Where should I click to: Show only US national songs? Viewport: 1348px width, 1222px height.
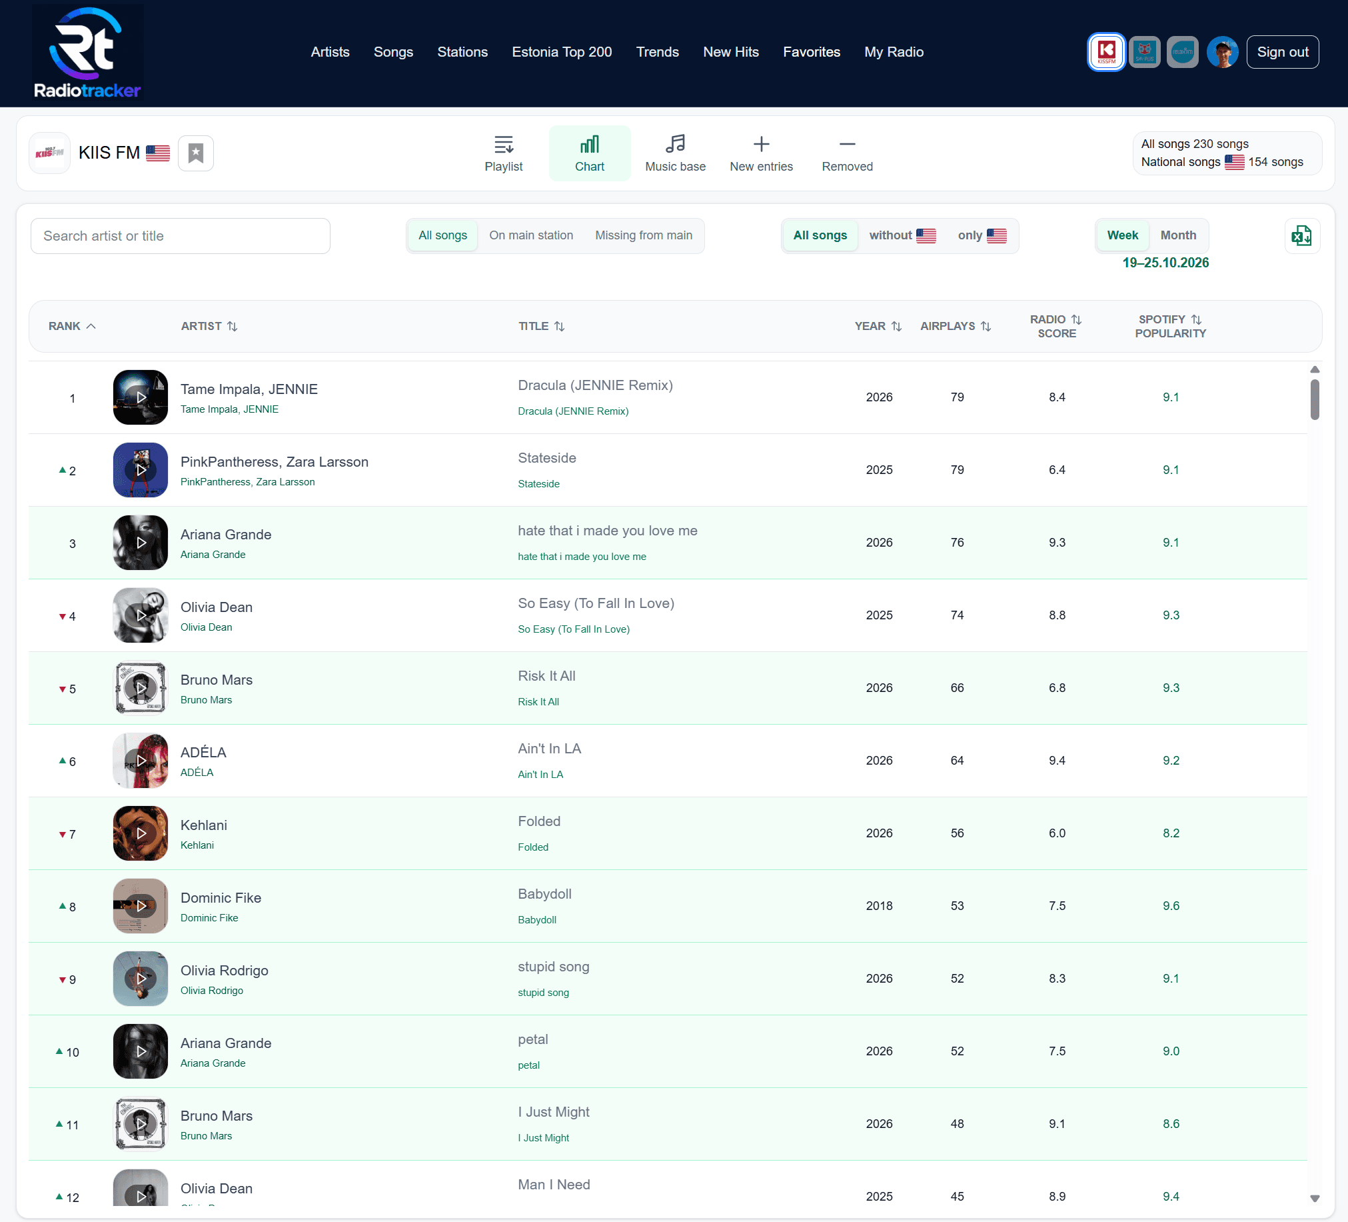pyautogui.click(x=982, y=235)
